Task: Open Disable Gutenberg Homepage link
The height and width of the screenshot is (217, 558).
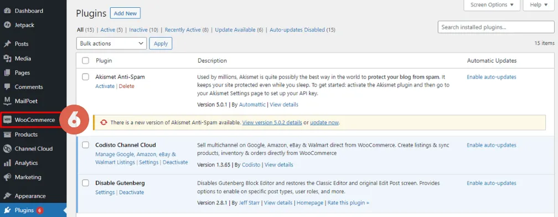Action: point(310,203)
